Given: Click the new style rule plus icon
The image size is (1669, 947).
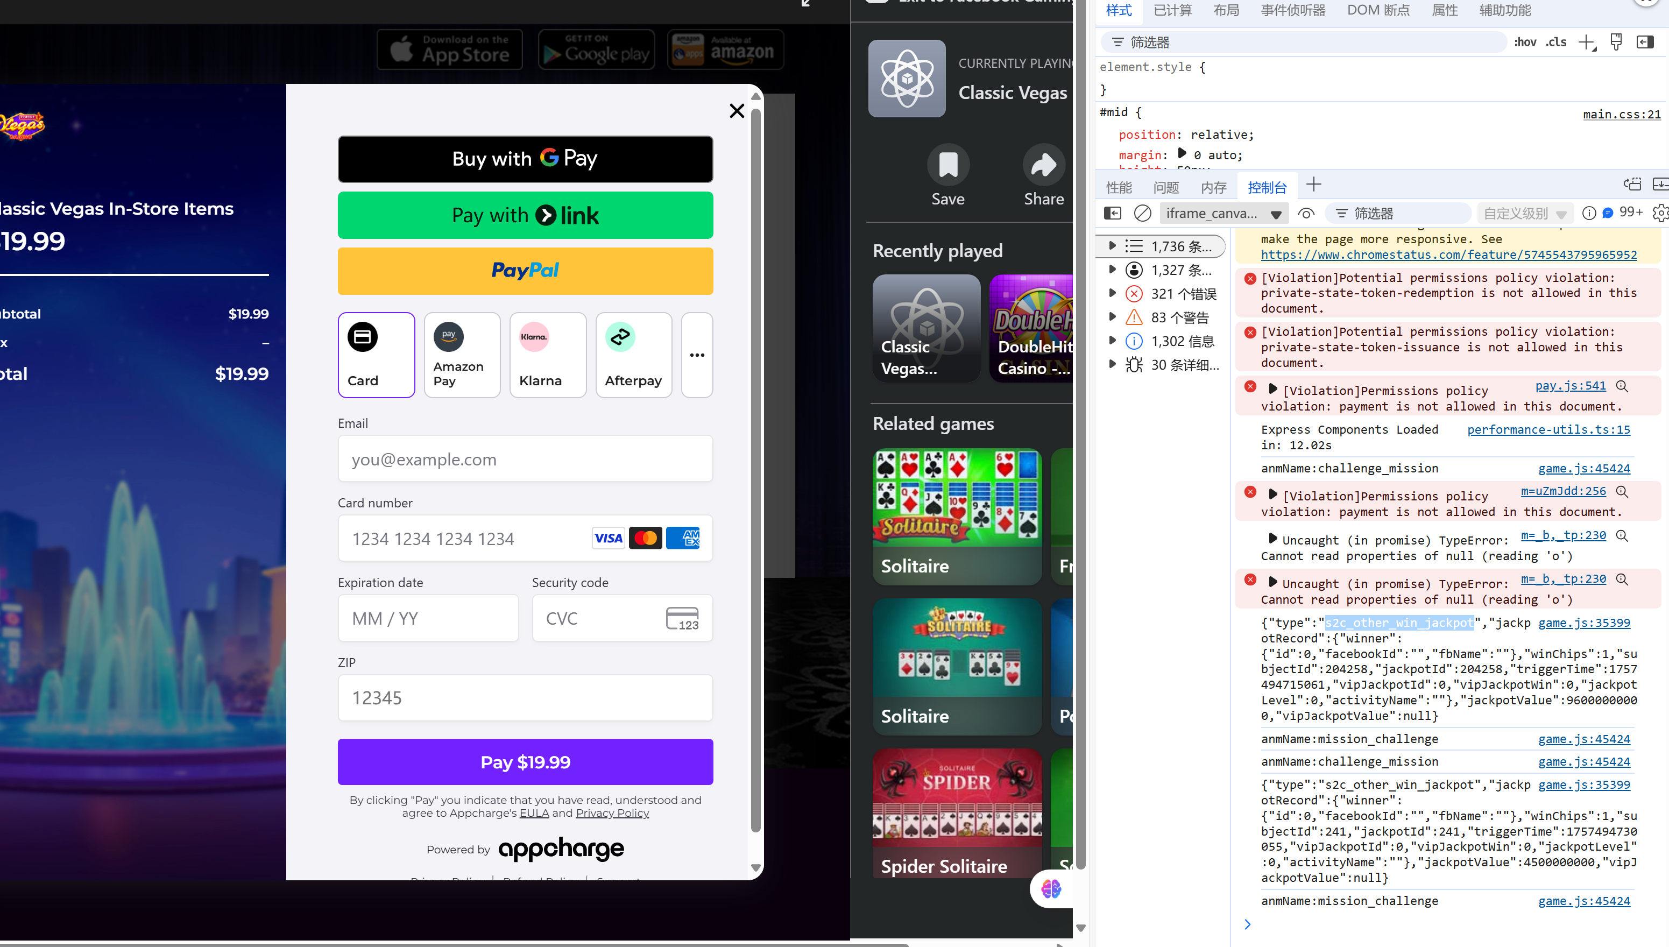Looking at the screenshot, I should pyautogui.click(x=1586, y=43).
